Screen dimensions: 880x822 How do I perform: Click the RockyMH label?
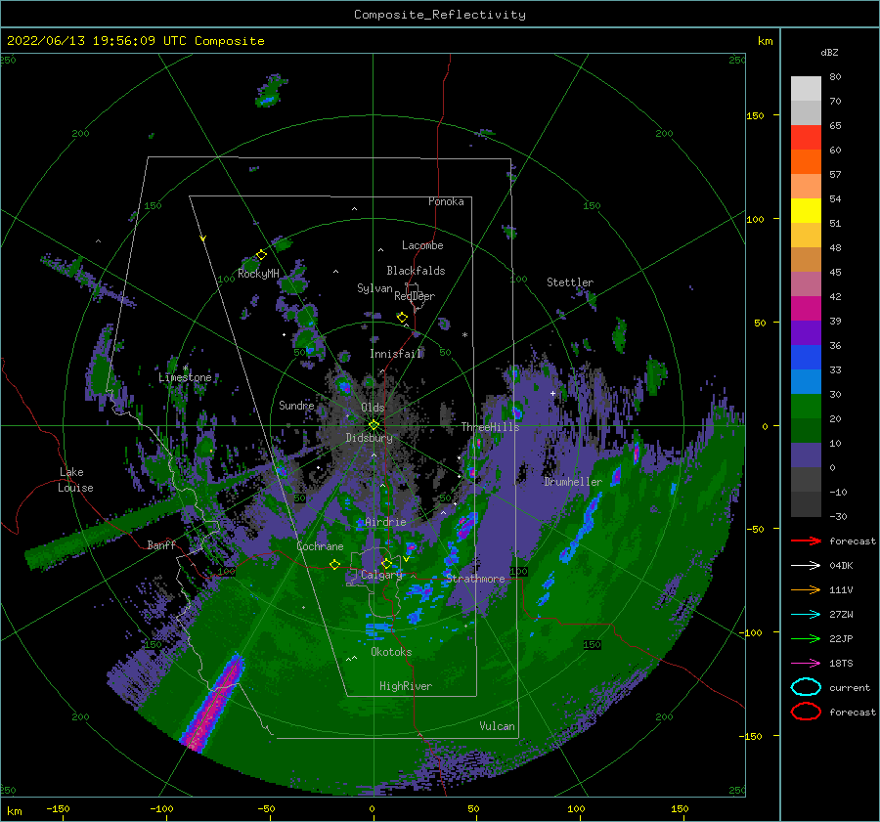click(258, 274)
